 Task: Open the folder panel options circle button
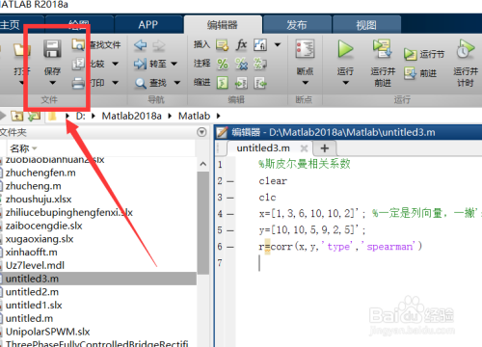201,132
